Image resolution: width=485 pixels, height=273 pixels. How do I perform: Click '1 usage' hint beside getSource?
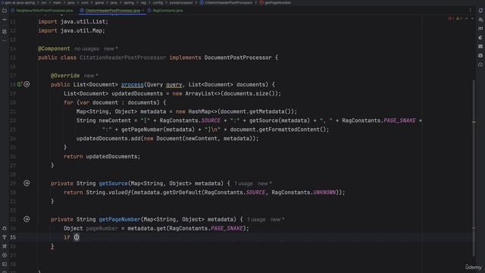coord(243,184)
